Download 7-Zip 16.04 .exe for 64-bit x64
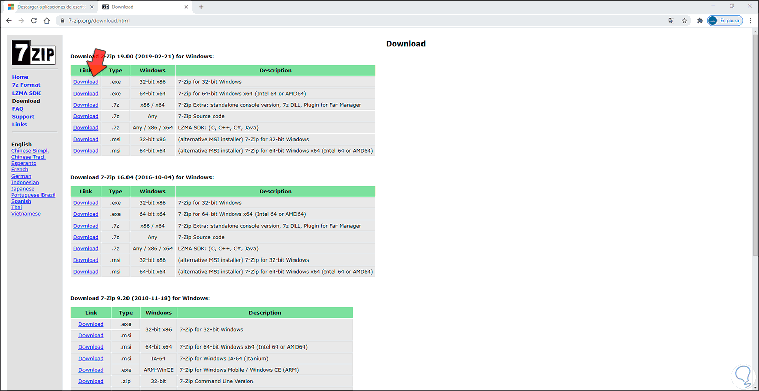 point(86,214)
